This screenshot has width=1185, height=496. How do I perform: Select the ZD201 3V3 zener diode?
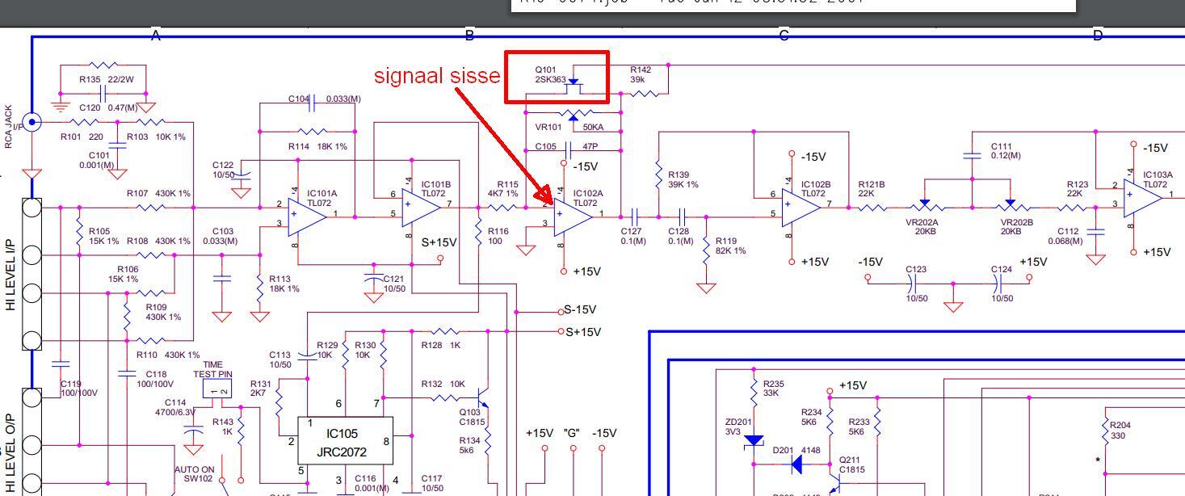754,440
